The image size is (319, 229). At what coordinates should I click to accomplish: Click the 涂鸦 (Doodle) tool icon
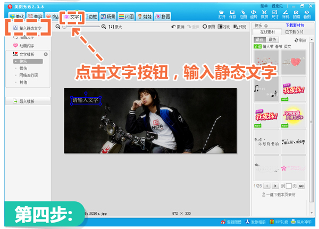pyautogui.click(x=286, y=14)
